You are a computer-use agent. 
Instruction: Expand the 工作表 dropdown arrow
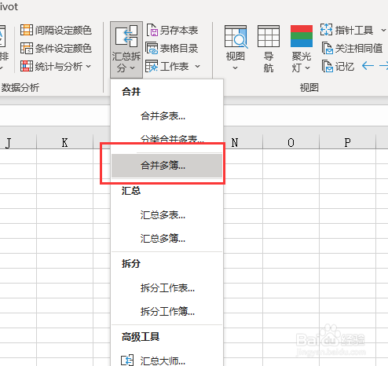198,66
